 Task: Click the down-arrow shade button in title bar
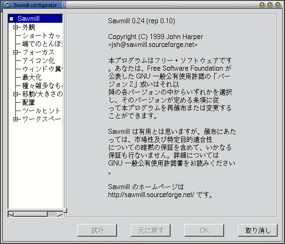pos(262,5)
